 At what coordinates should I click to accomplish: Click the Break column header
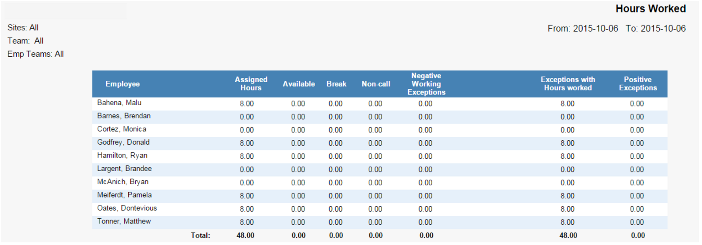coord(336,84)
